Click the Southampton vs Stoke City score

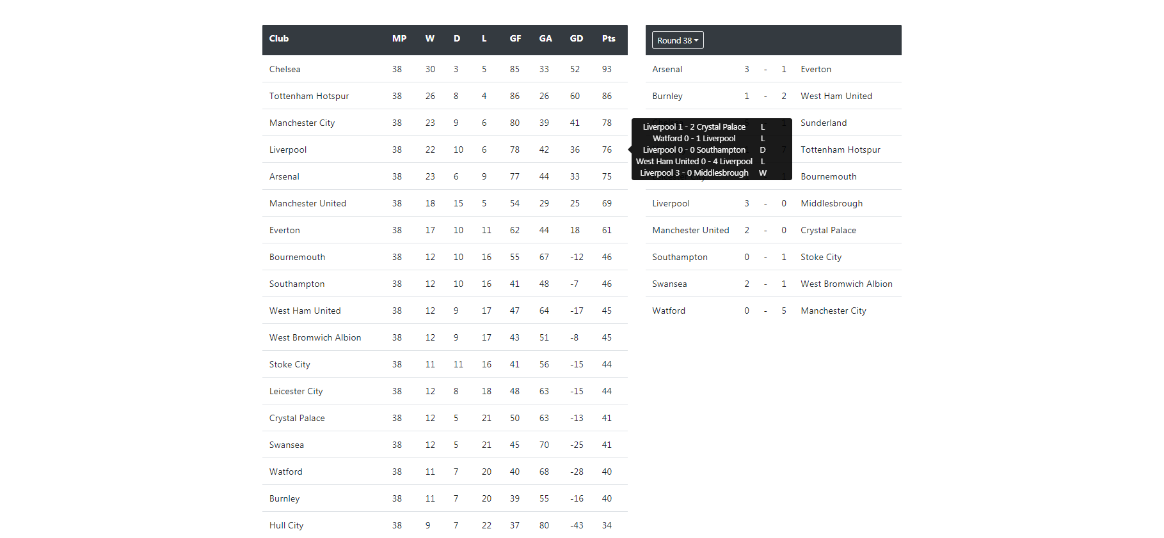765,257
